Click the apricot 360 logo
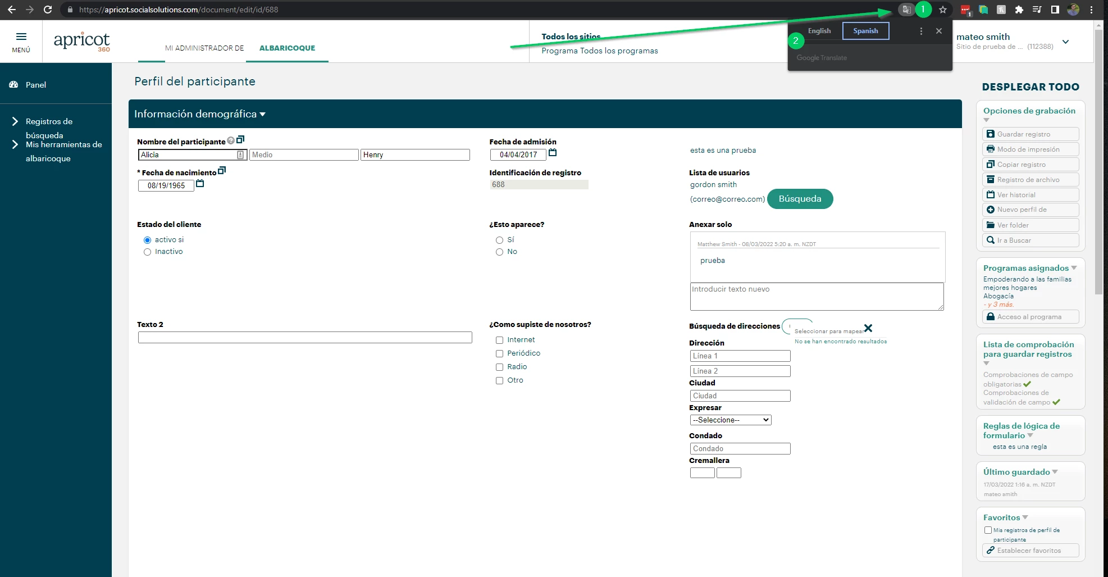Viewport: 1108px width, 577px height. click(82, 42)
